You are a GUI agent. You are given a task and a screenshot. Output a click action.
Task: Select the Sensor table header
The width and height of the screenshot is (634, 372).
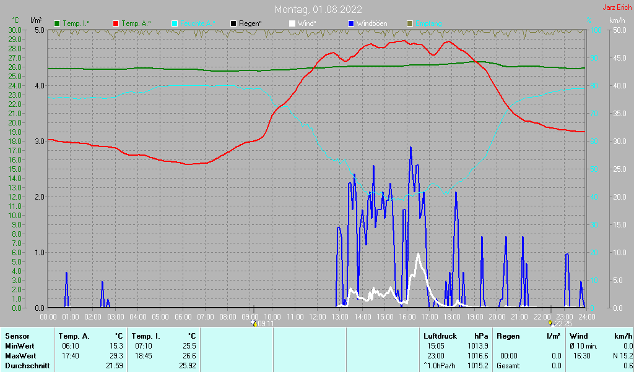coord(17,336)
